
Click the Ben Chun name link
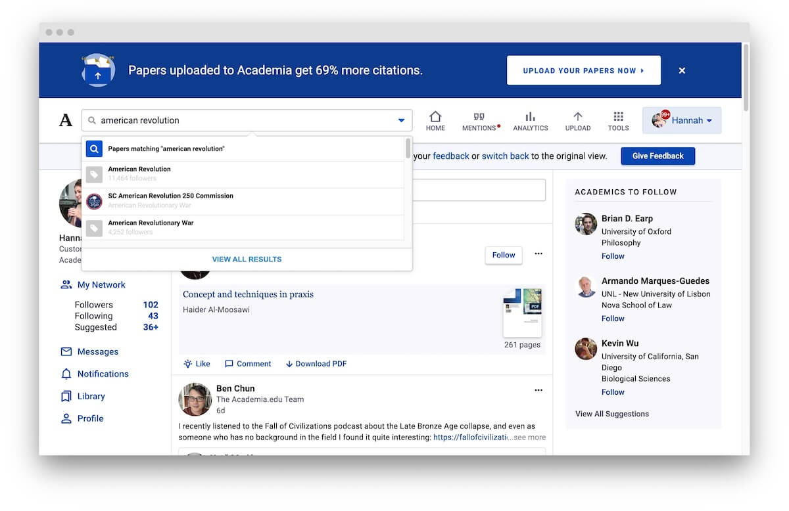(x=235, y=389)
